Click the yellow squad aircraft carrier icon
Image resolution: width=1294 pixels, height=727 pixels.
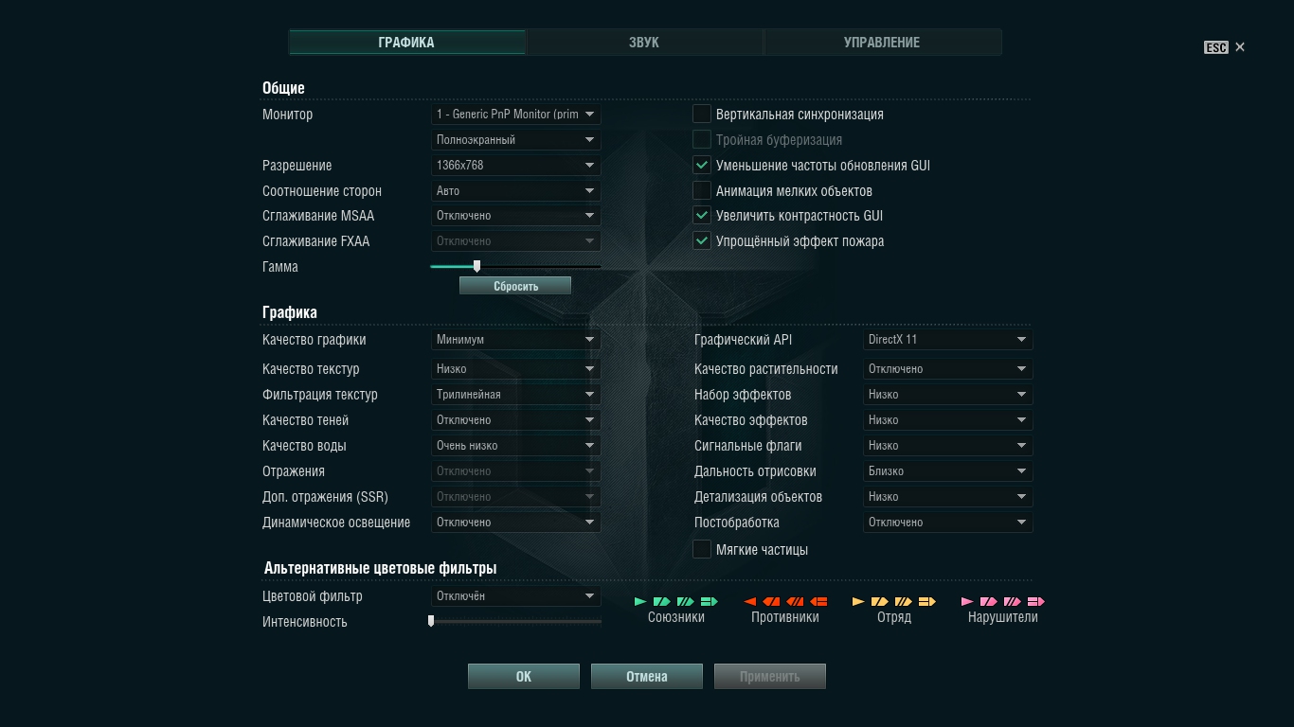tap(926, 601)
